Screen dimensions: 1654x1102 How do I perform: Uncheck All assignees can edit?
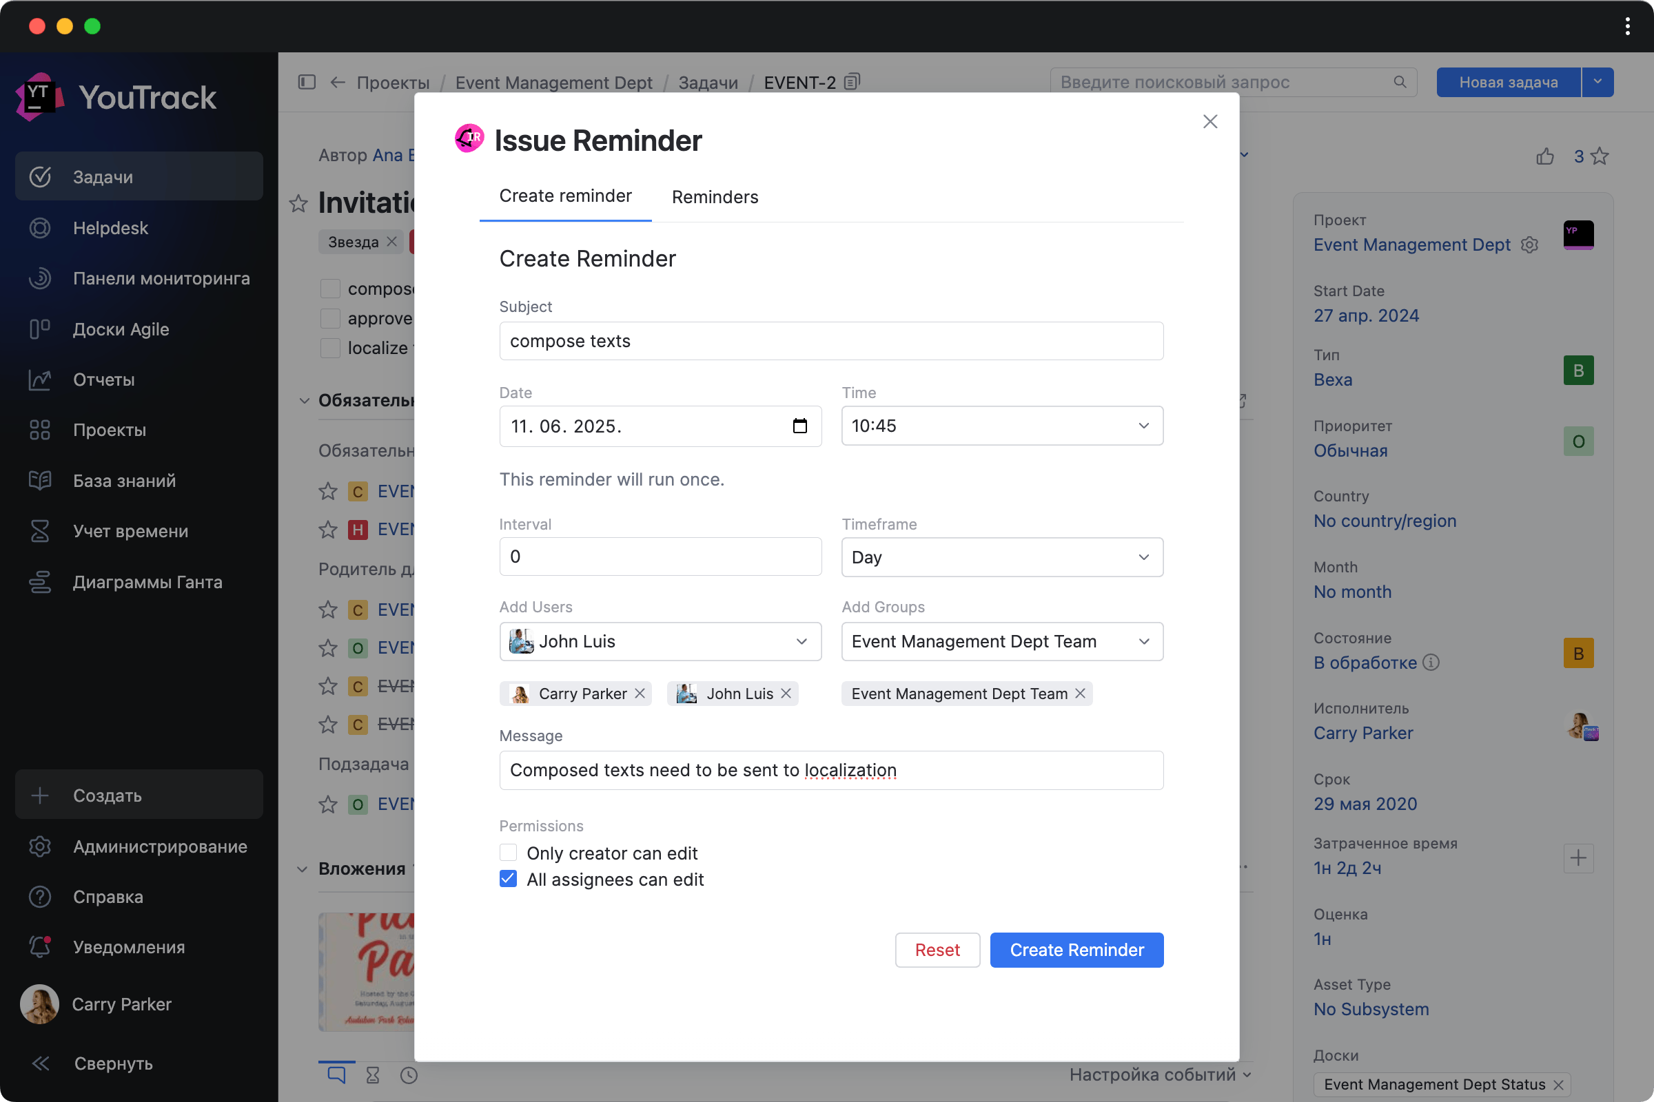pos(508,880)
